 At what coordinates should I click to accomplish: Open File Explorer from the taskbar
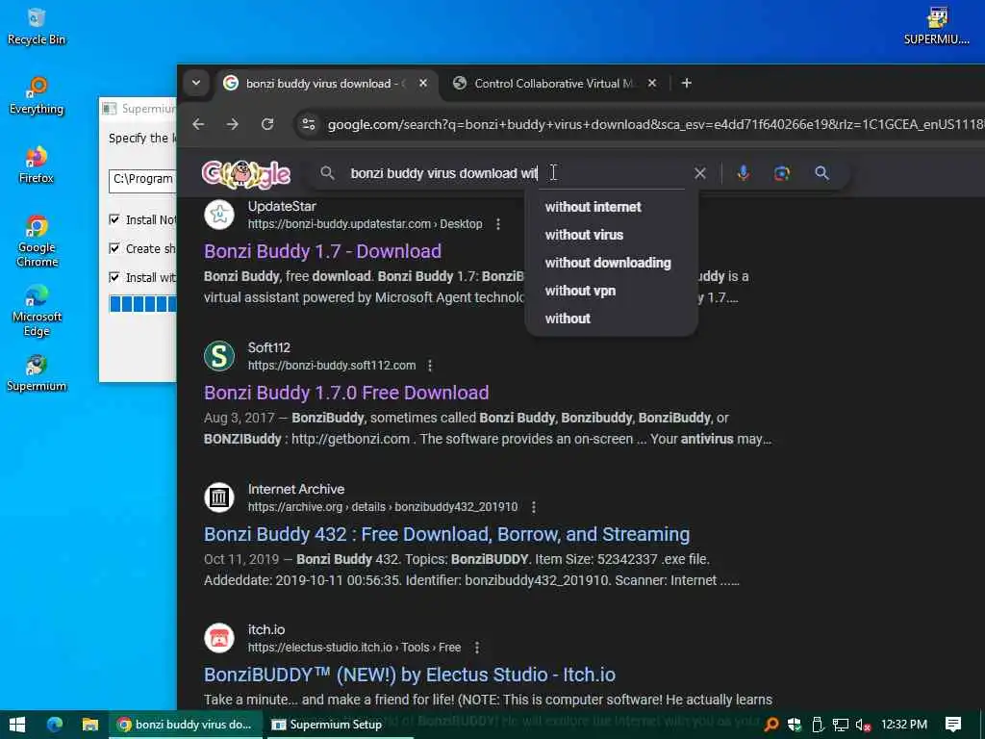[x=90, y=725]
